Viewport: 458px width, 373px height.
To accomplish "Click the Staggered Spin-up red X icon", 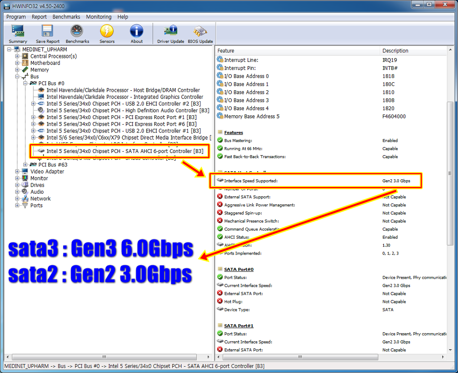I will pos(220,212).
